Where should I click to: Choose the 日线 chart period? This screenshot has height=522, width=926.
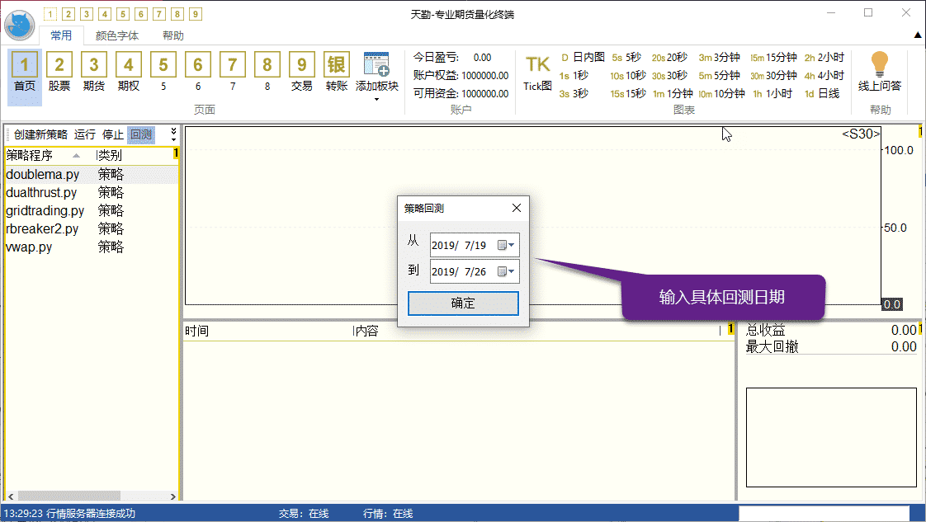pos(821,93)
